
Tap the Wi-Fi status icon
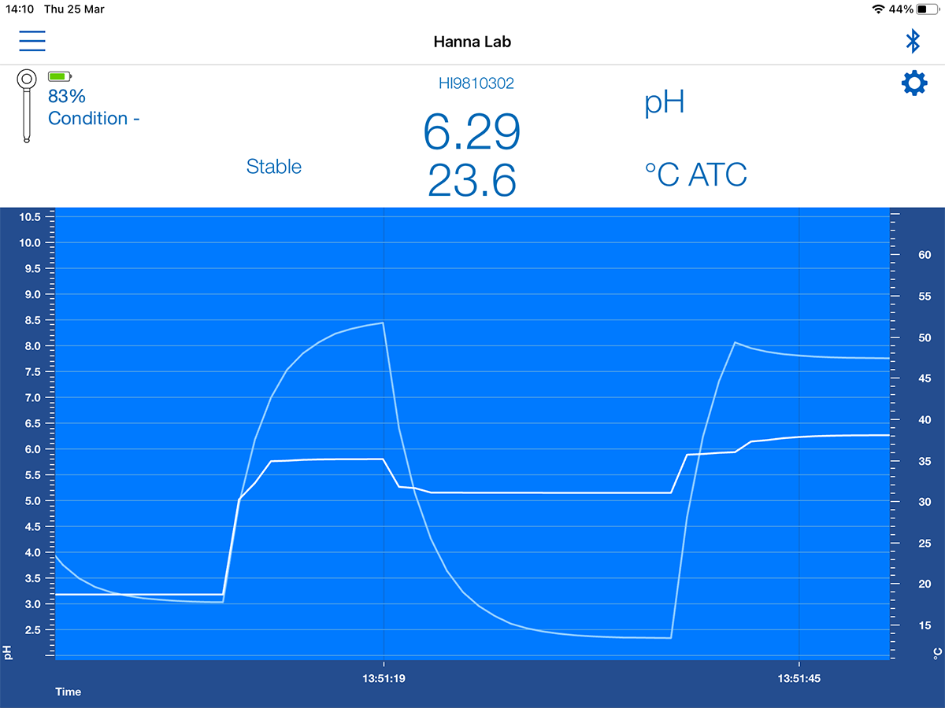click(878, 9)
